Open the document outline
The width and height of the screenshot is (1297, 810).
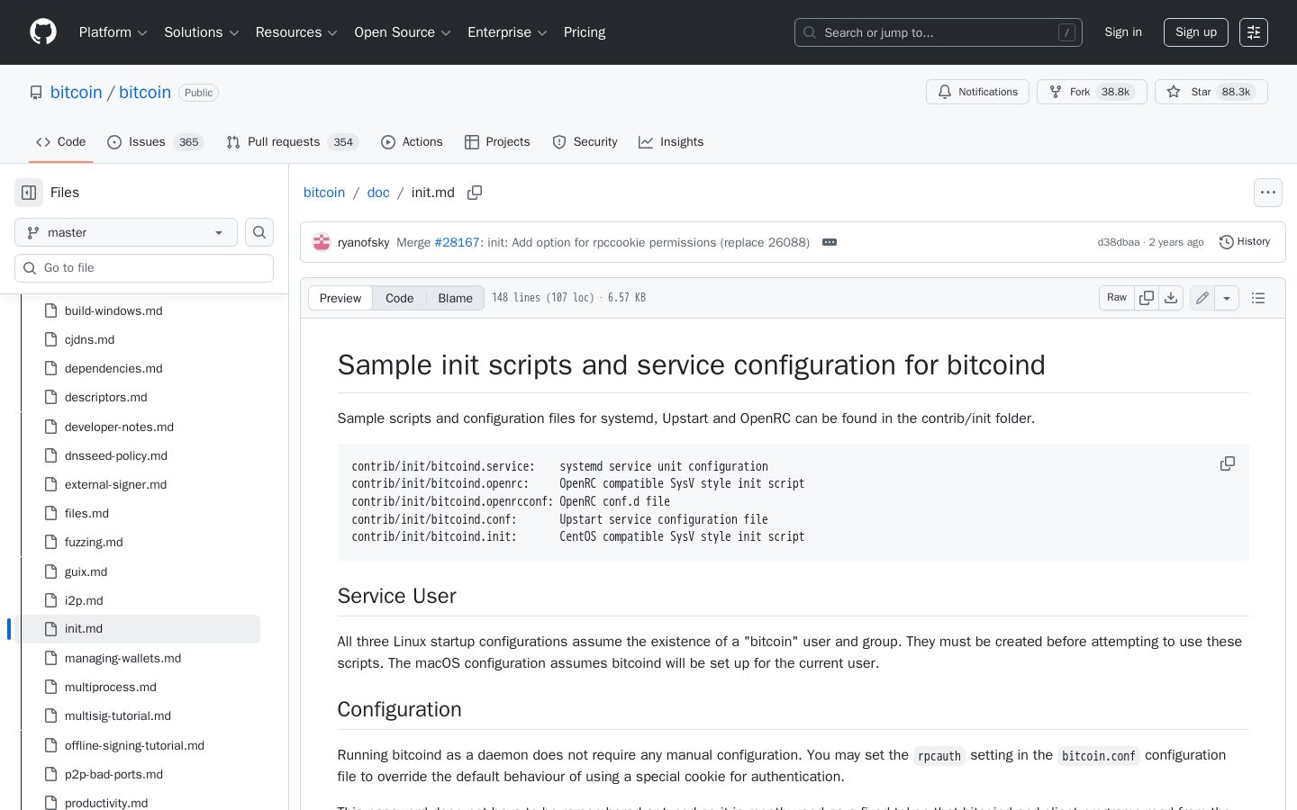pos(1258,298)
